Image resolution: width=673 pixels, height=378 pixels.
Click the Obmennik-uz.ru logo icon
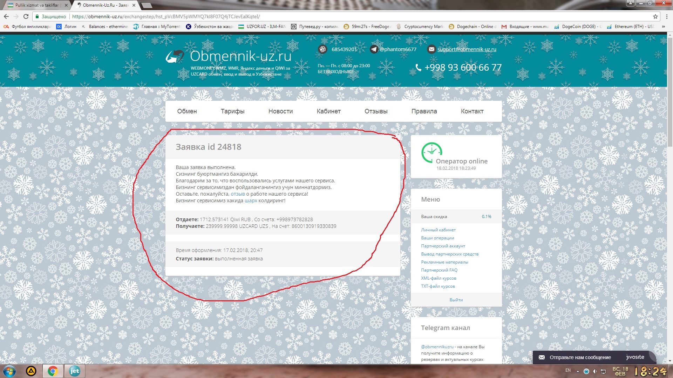click(175, 56)
